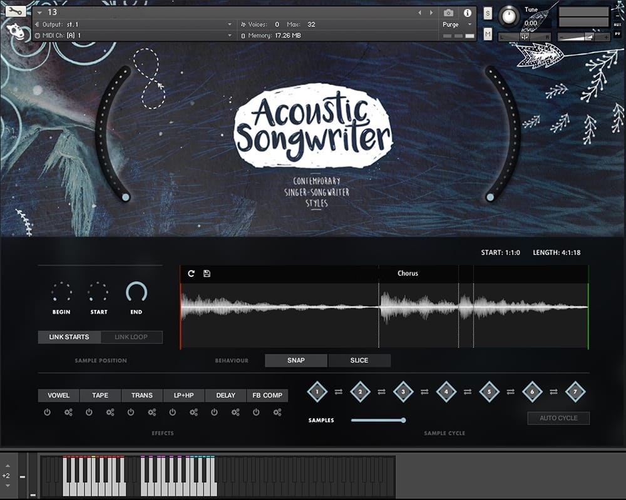This screenshot has width=626, height=500.
Task: Select the TRANS effect tab
Action: click(x=142, y=396)
